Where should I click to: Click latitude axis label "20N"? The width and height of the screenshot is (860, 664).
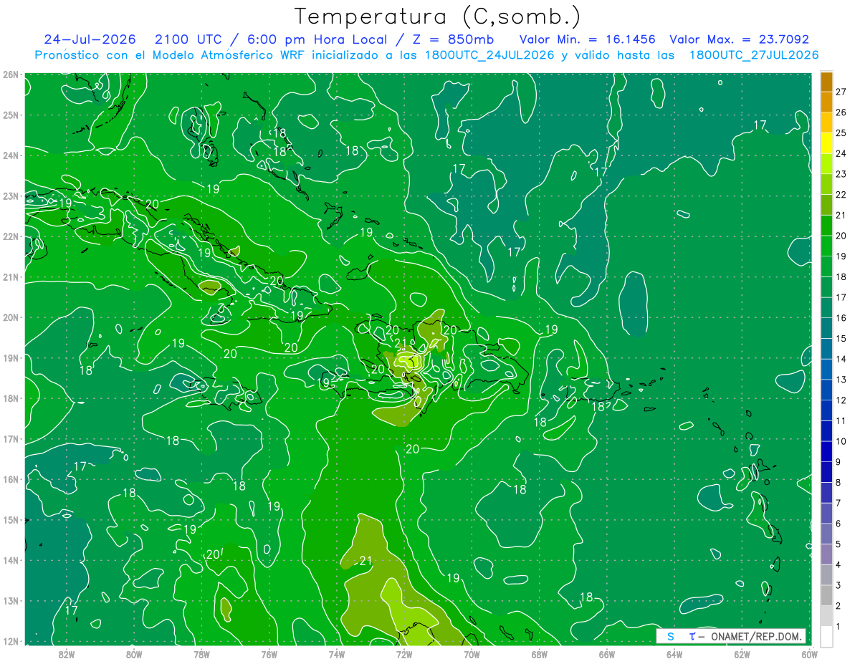click(x=11, y=317)
